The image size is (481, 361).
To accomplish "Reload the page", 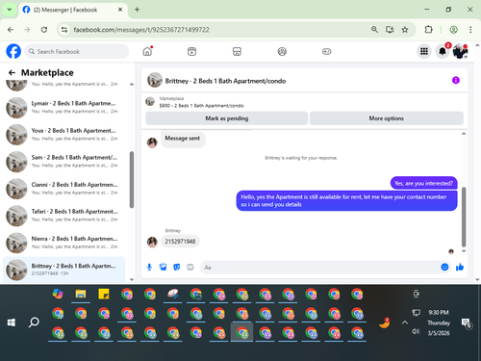I will coord(44,30).
